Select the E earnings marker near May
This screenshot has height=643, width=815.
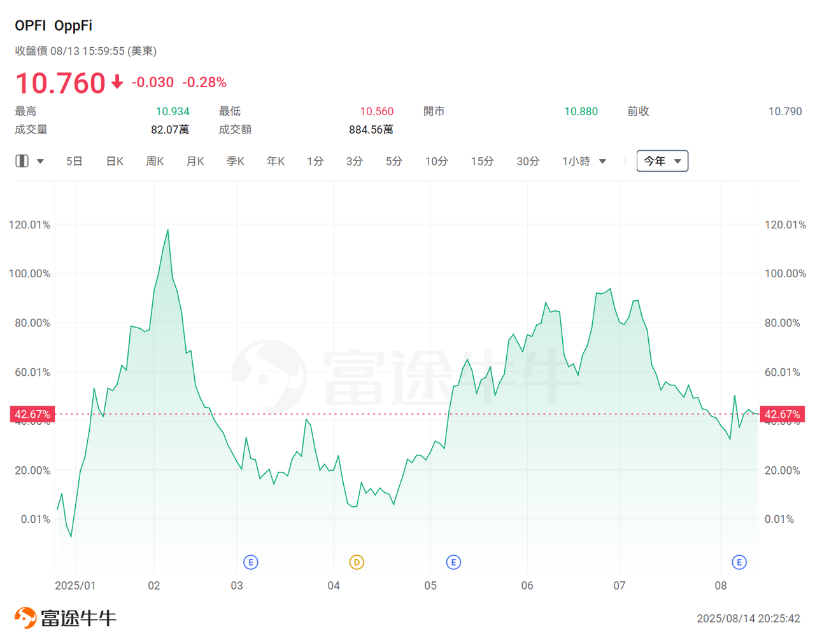pos(453,562)
